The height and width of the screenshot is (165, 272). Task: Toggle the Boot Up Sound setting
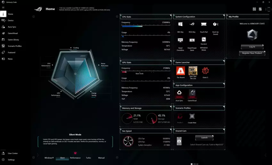(215, 25)
